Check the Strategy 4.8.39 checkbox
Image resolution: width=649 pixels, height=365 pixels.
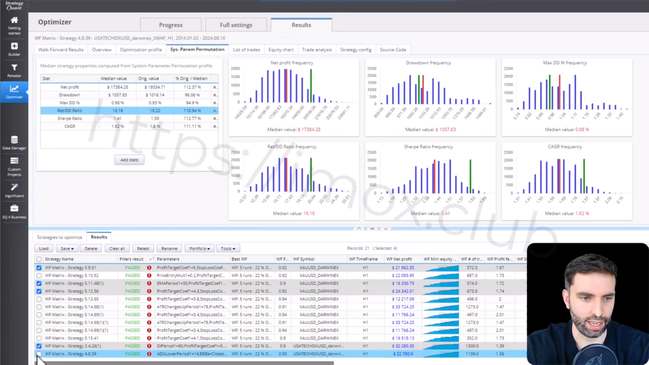pos(39,354)
